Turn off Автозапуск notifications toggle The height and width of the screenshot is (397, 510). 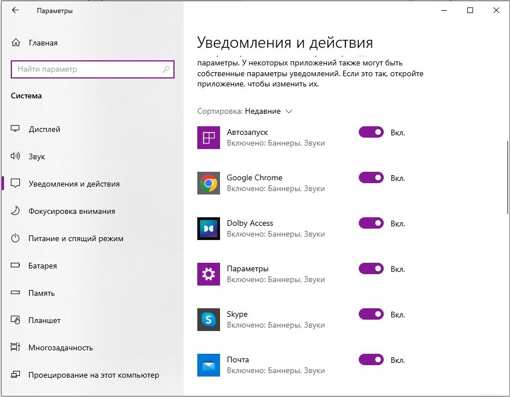tap(371, 132)
